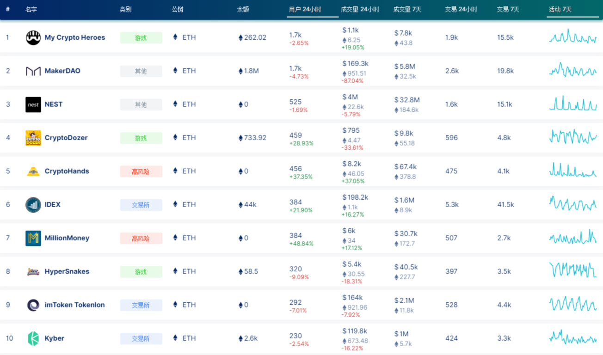Open the imToken Tokenlon dapp link
Image resolution: width=603 pixels, height=355 pixels.
(x=75, y=305)
